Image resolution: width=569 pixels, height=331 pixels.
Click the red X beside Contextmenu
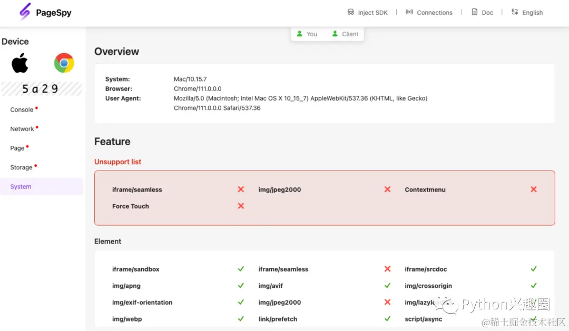click(x=533, y=189)
